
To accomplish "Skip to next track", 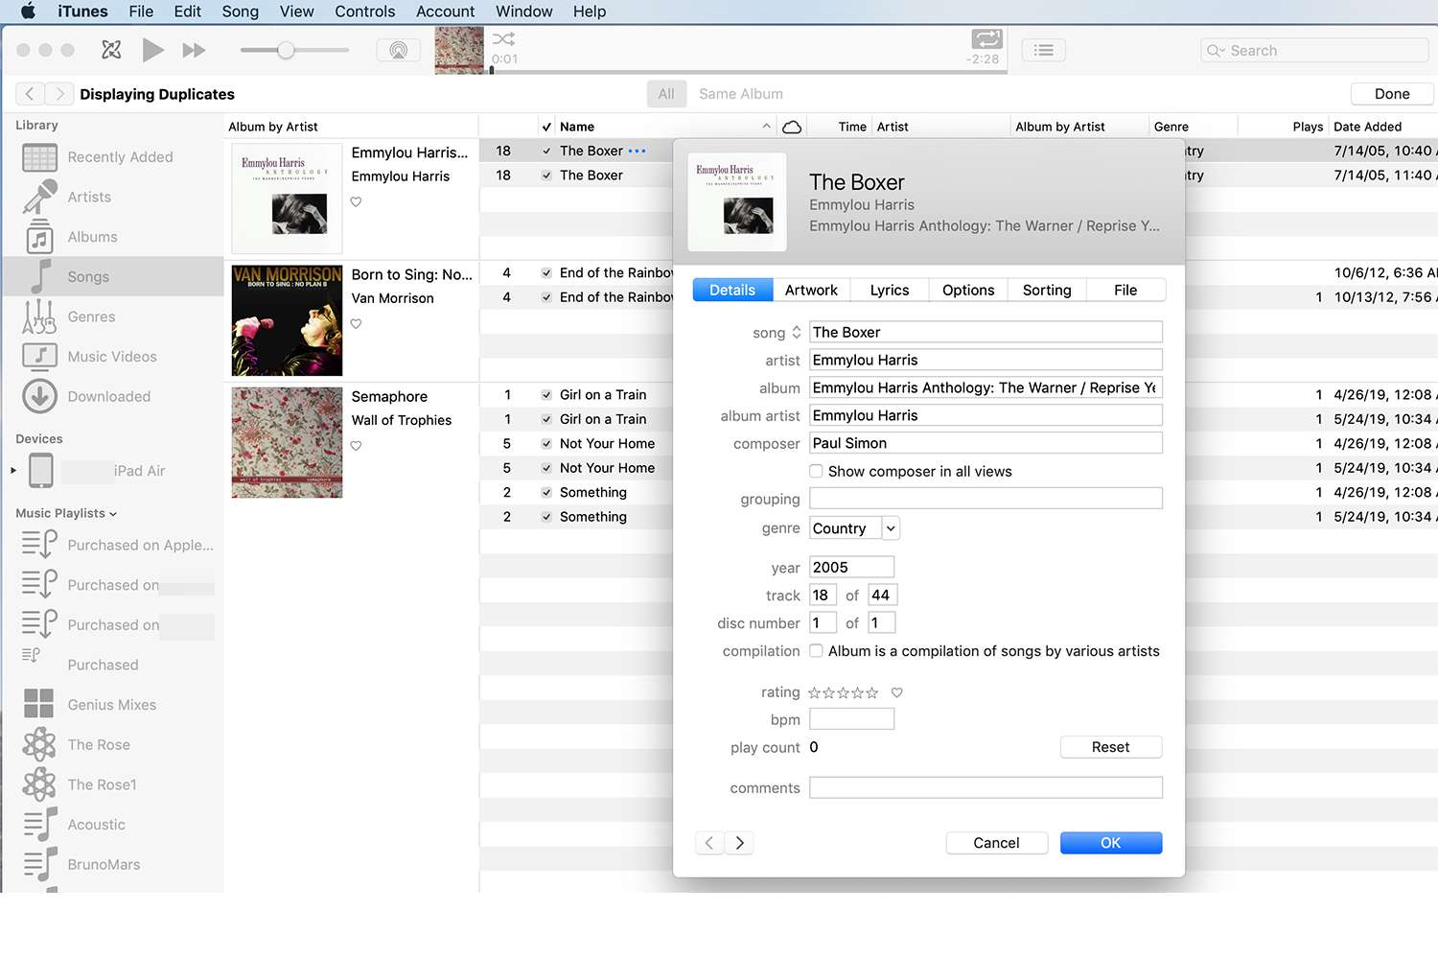I will click(194, 50).
